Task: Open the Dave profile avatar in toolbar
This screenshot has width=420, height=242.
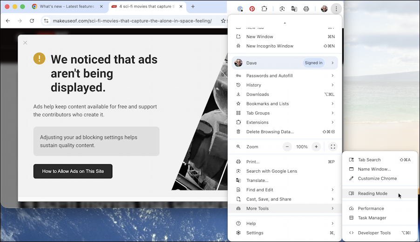Action: click(x=324, y=9)
